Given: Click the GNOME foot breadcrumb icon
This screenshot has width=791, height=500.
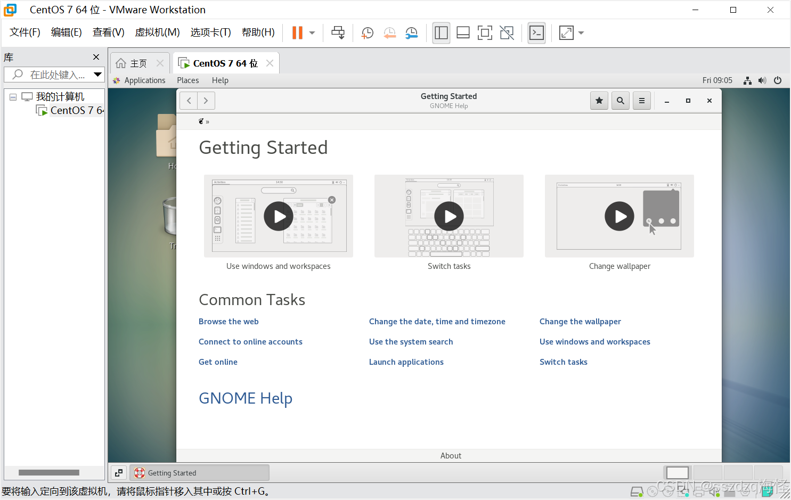Looking at the screenshot, I should (201, 121).
